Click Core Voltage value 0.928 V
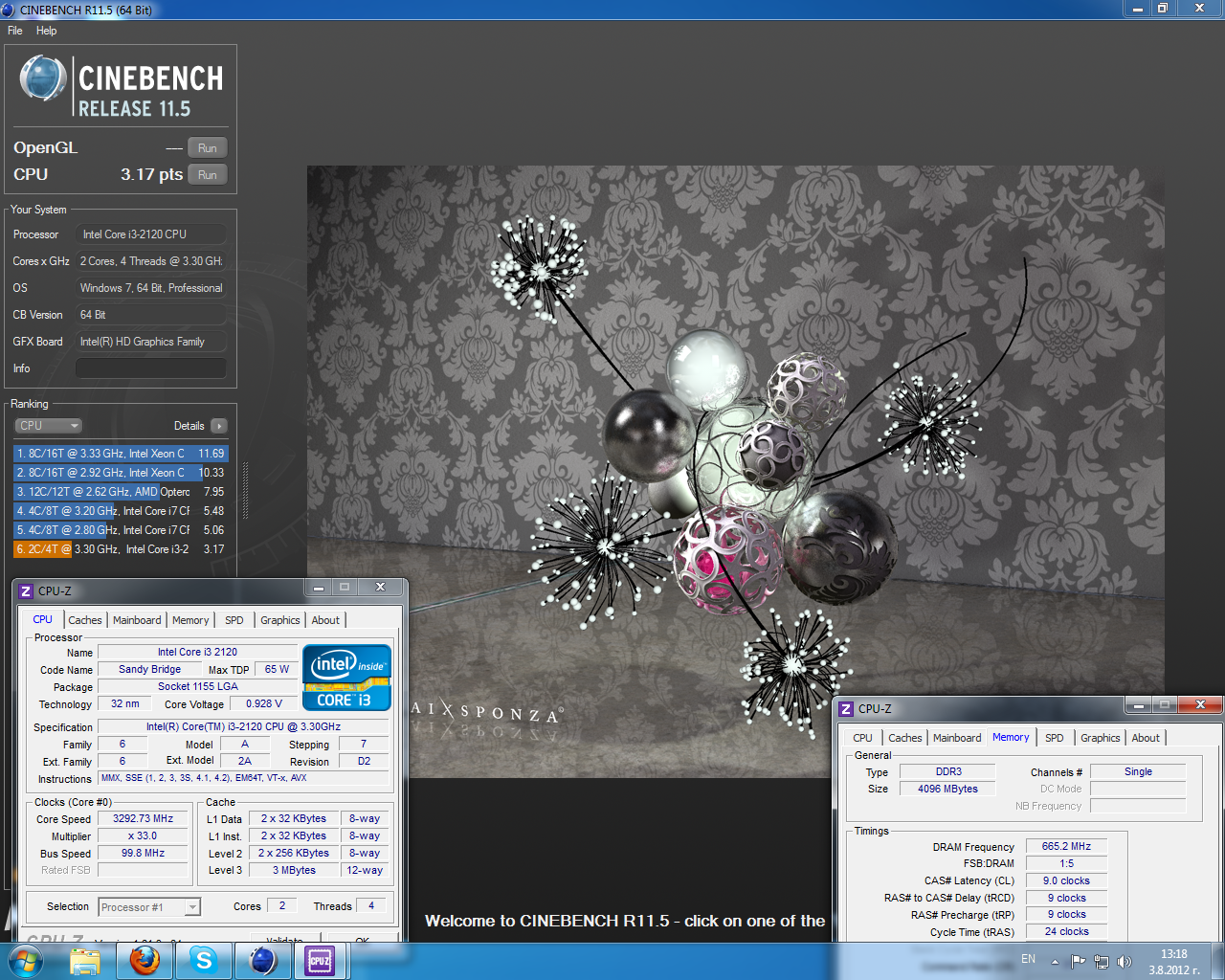Image resolution: width=1225 pixels, height=980 pixels. point(263,704)
